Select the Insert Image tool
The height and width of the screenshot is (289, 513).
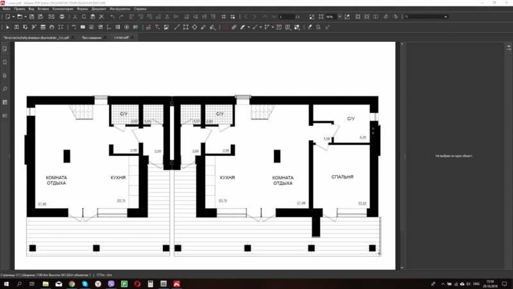166,27
